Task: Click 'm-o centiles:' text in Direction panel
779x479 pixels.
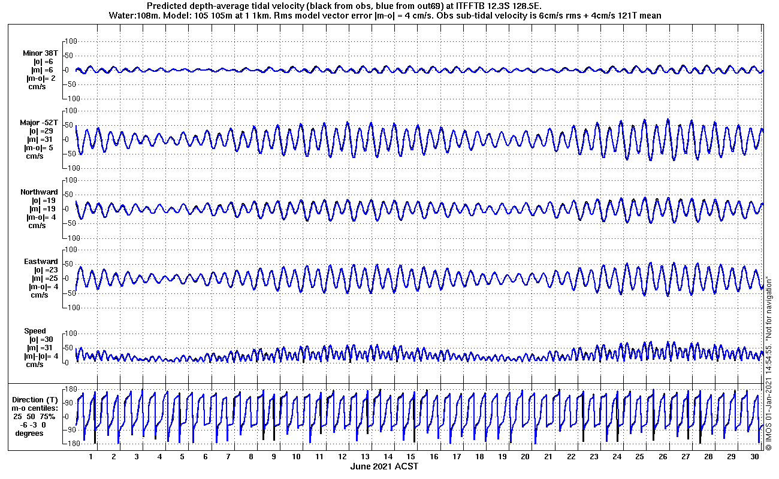Action: click(x=35, y=408)
